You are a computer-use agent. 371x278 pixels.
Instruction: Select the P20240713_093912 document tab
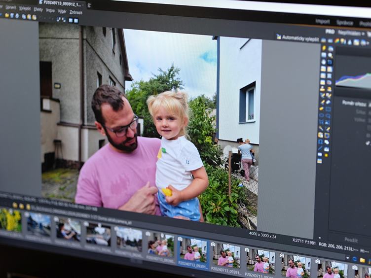(x=62, y=3)
